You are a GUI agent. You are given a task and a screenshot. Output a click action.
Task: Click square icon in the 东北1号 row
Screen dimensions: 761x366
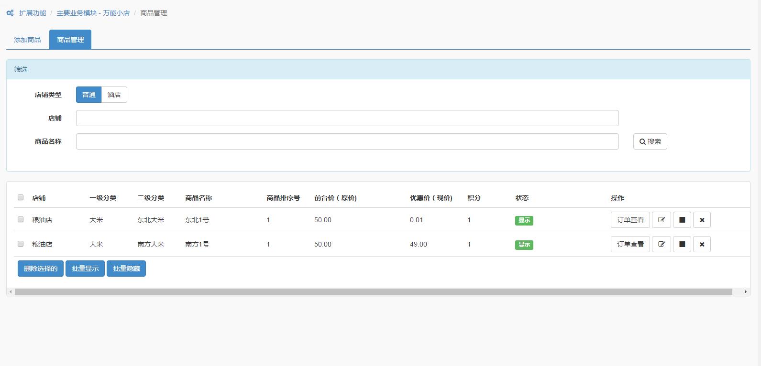click(682, 220)
